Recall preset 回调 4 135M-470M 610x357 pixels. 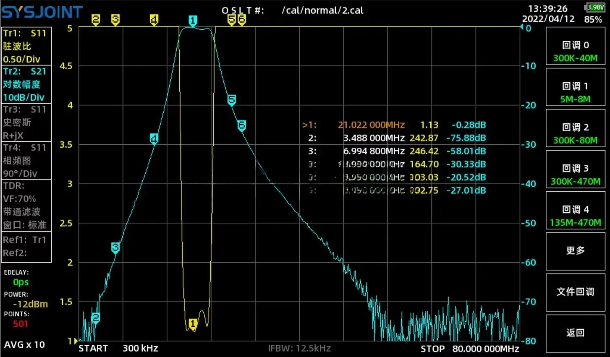[x=575, y=211]
